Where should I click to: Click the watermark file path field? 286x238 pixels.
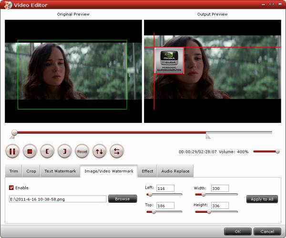[x=58, y=199]
